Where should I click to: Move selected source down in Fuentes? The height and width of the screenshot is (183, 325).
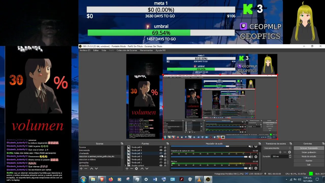point(147,169)
